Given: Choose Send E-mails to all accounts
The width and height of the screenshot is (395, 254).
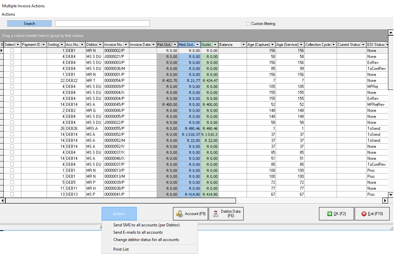Looking at the screenshot, I should (138, 232).
